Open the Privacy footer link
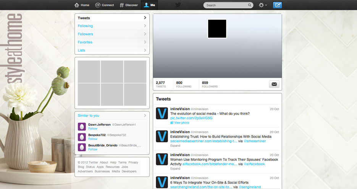The image size is (357, 189). click(x=133, y=162)
